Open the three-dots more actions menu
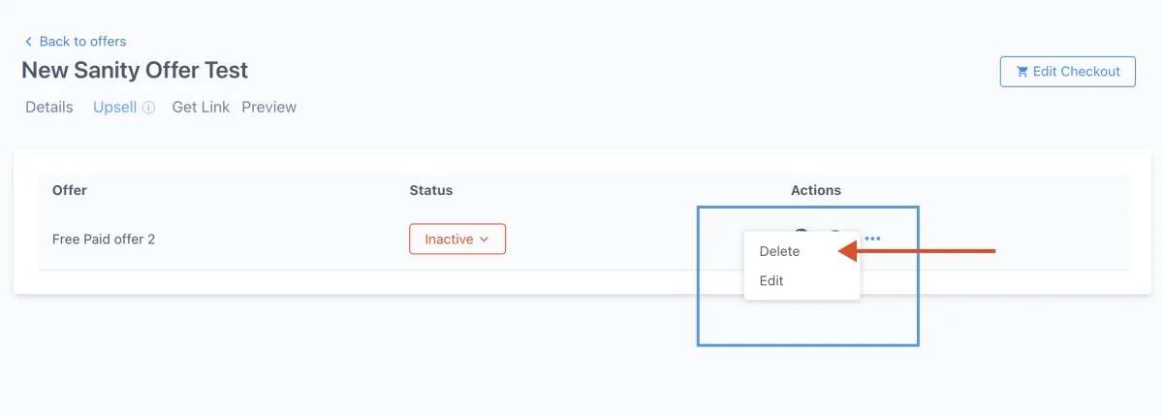Screen dimensions: 1163x417 point(872,239)
